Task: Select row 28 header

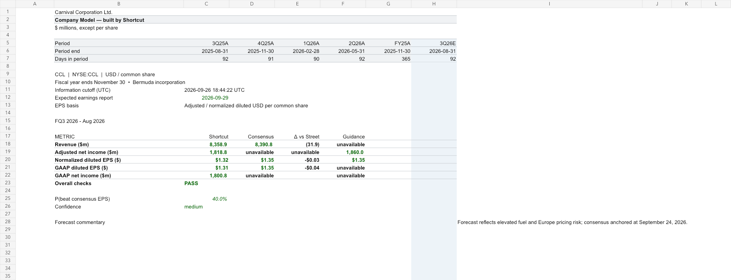Action: point(8,222)
